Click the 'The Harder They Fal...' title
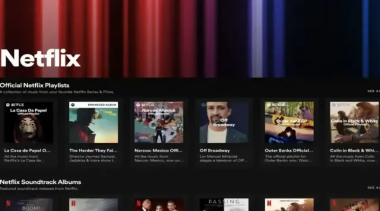 [94, 151]
